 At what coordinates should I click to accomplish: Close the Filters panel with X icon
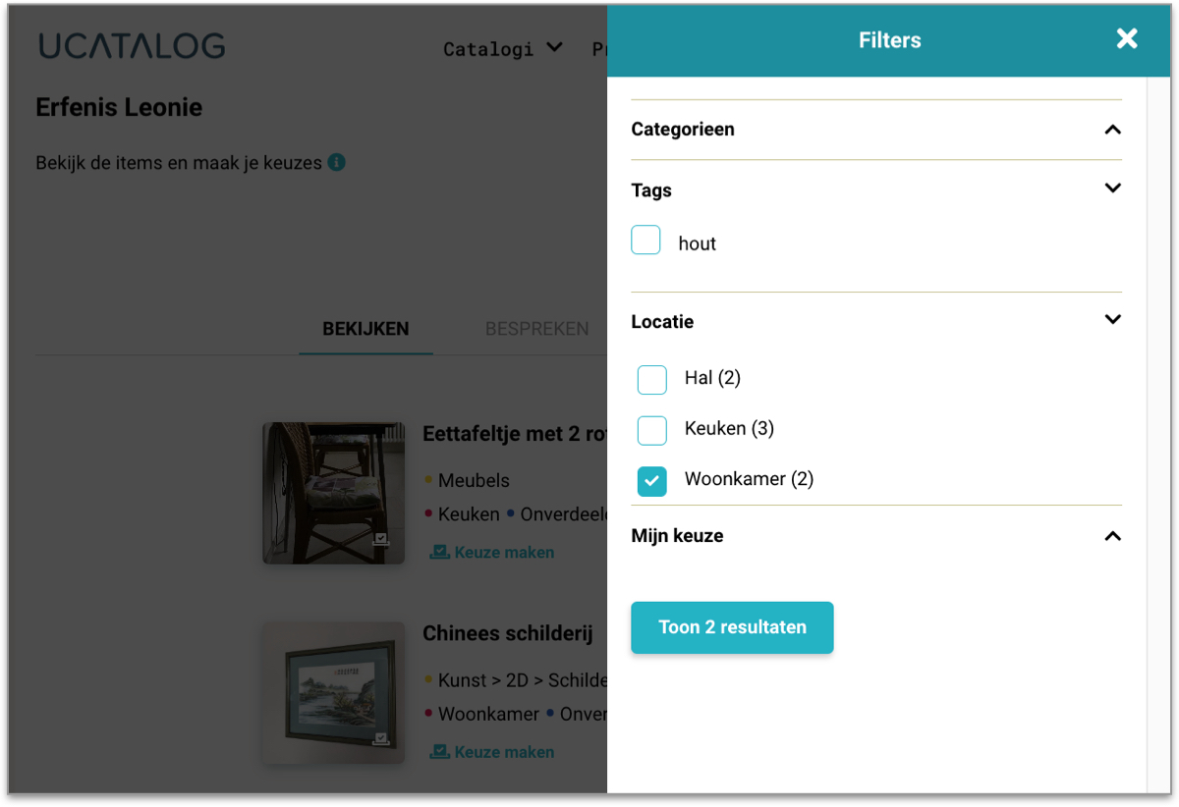click(1127, 39)
